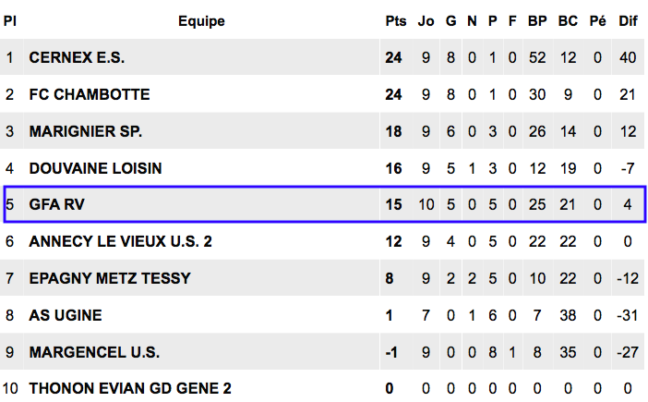The height and width of the screenshot is (402, 648).
Task: Click CERNEX E.S. points value 24
Action: [393, 57]
